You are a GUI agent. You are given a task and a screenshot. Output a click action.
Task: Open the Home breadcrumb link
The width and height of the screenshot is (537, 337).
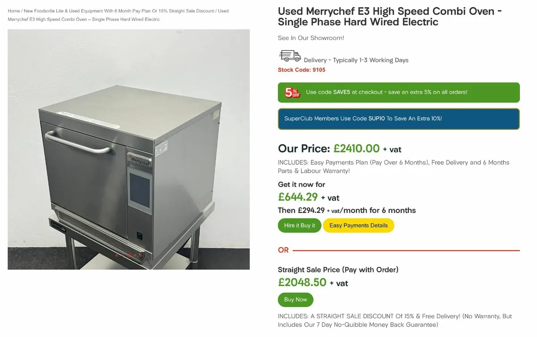[13, 11]
